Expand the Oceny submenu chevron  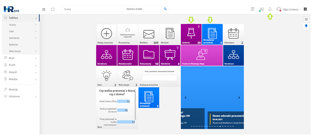click(x=36, y=25)
